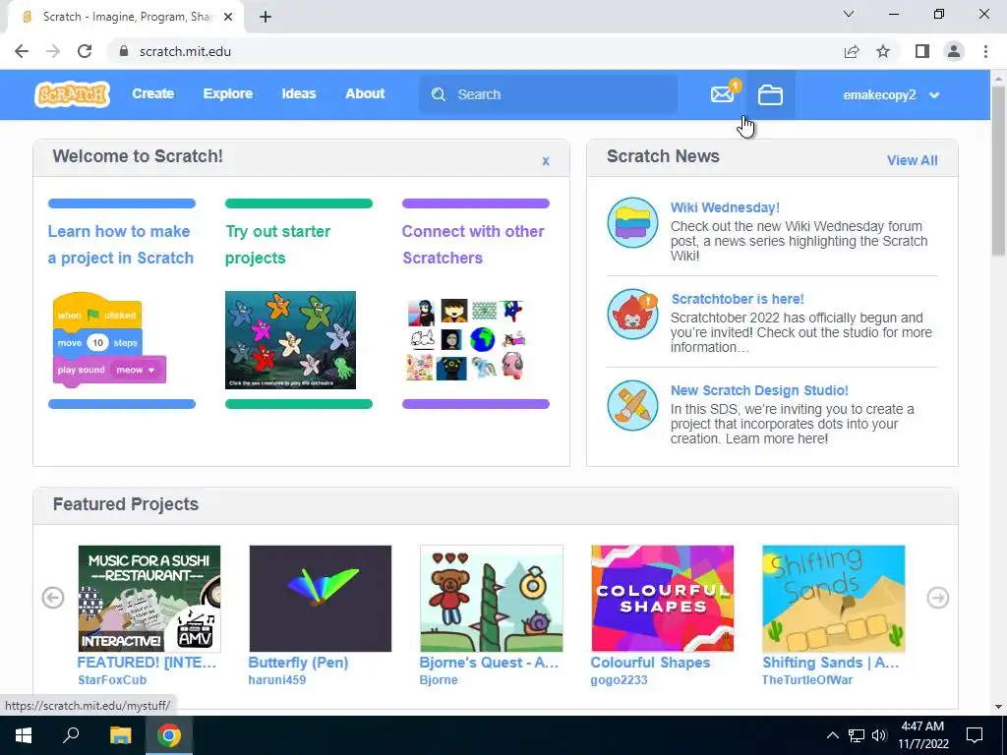1007x755 pixels.
Task: Open Windows Start menu
Action: tap(24, 735)
